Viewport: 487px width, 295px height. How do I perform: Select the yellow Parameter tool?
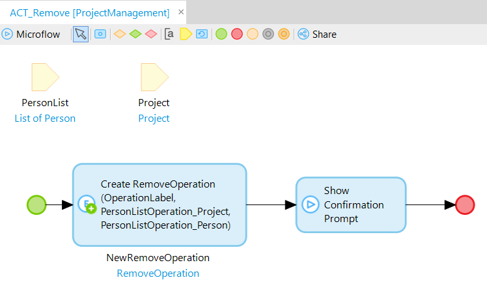click(x=186, y=34)
